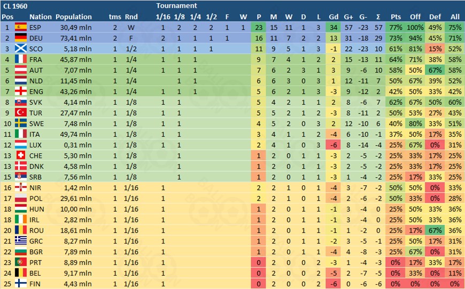Select LUX red -6 goal difference cell
Viewport: 465px width, 289px height.
tap(334, 145)
